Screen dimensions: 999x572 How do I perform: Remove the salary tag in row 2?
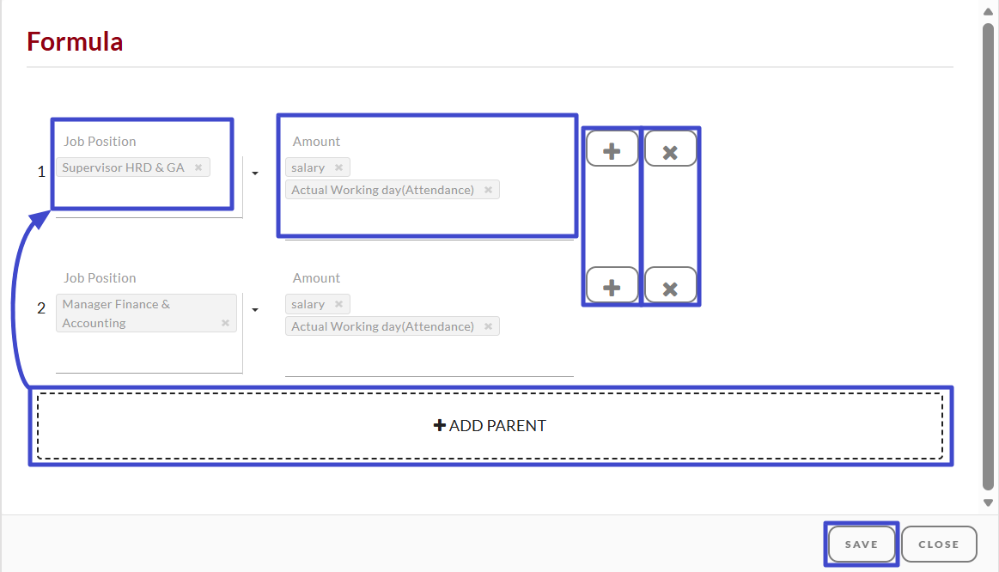(339, 304)
